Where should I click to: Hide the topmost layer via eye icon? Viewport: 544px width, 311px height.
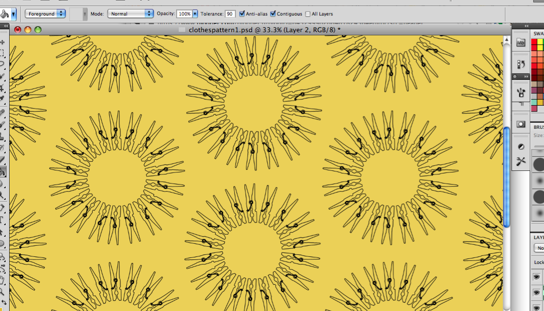click(x=536, y=277)
